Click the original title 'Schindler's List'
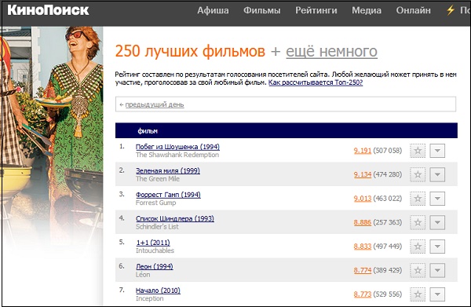This screenshot has height=307, width=471. click(157, 227)
